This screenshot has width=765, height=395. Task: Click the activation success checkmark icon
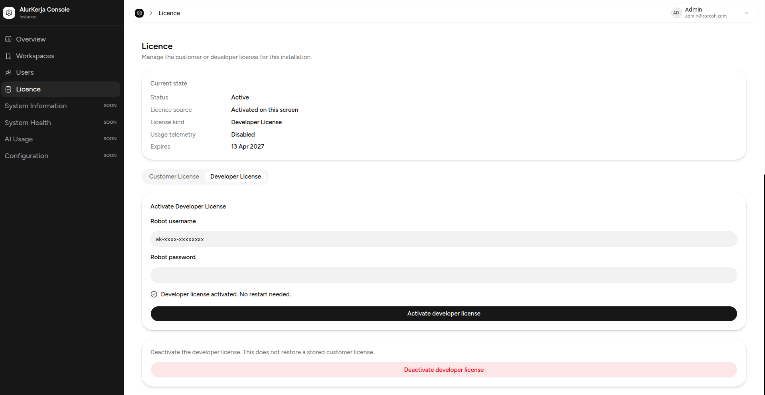click(154, 294)
